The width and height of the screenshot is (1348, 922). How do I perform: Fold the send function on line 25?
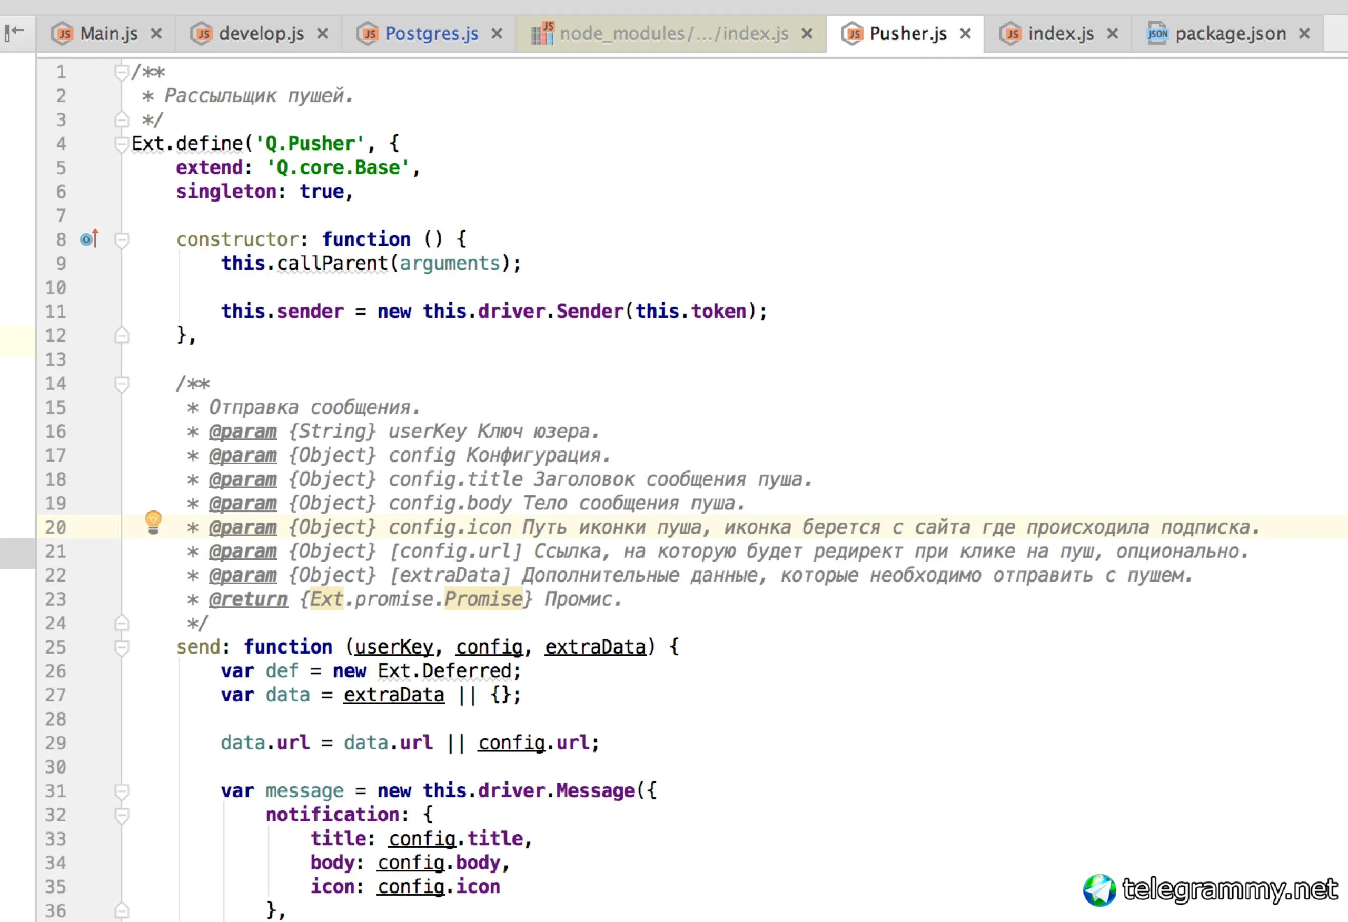coord(121,647)
